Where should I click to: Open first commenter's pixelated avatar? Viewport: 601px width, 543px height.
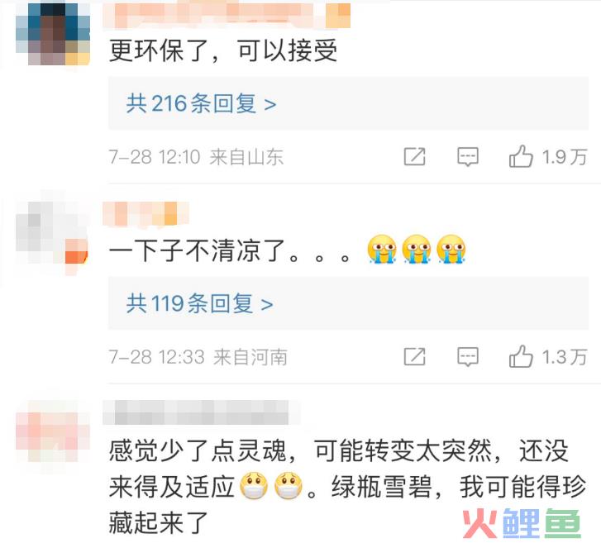click(x=53, y=34)
